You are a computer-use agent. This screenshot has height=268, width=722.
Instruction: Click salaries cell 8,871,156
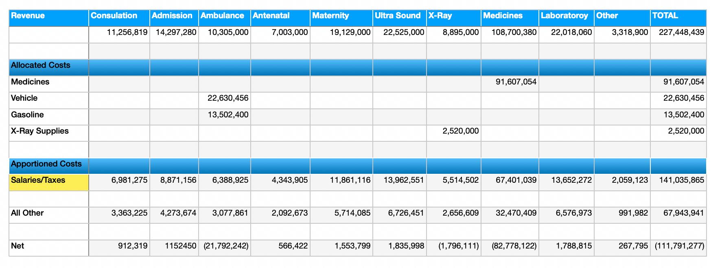(174, 182)
